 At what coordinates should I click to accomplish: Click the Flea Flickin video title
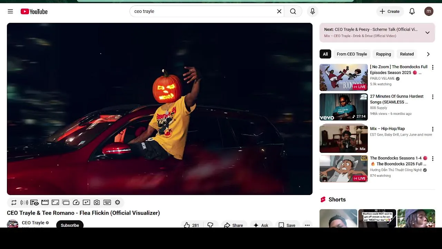click(x=83, y=213)
